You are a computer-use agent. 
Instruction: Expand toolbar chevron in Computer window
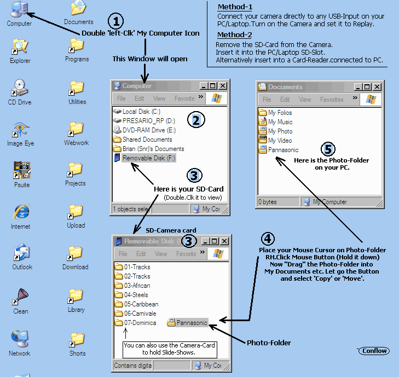click(x=201, y=97)
